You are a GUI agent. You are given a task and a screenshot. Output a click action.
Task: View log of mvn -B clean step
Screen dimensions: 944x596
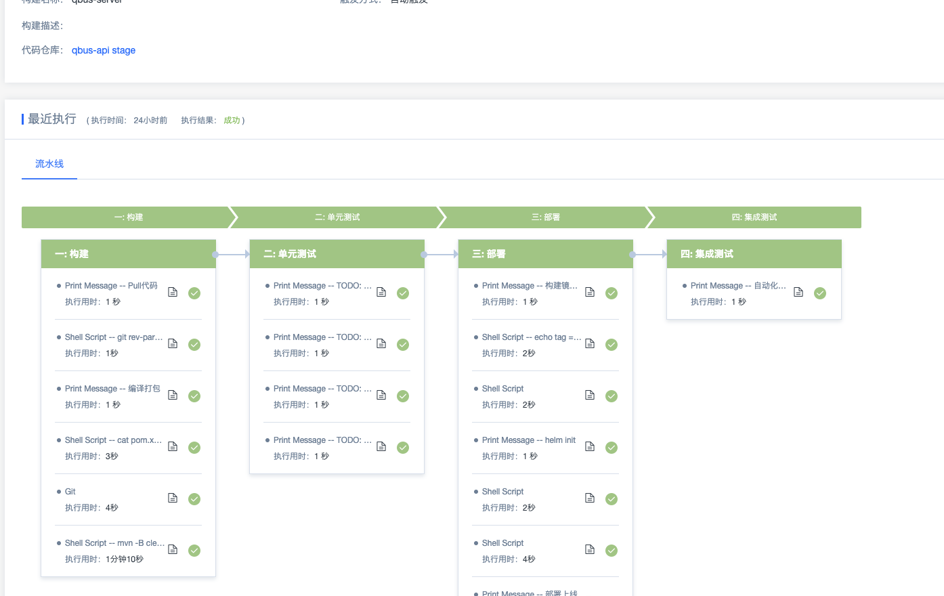click(x=173, y=550)
